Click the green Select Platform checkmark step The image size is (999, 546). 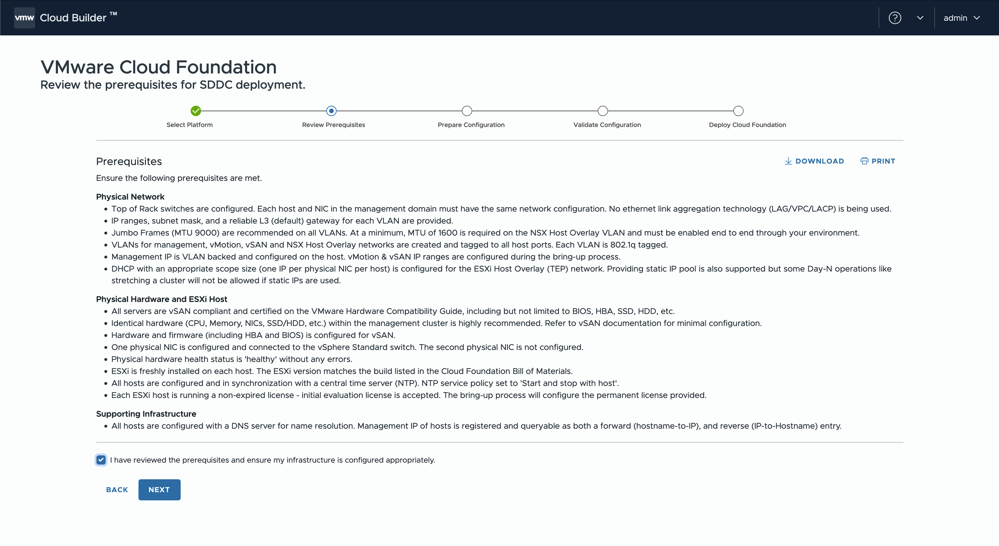[196, 111]
